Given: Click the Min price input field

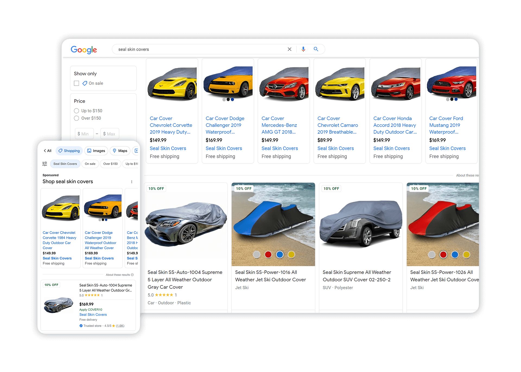Looking at the screenshot, I should (84, 133).
